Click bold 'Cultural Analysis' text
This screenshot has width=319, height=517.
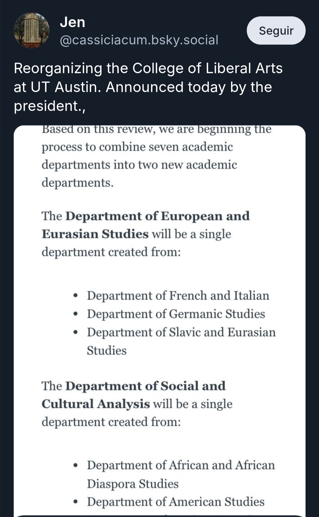[96, 404]
